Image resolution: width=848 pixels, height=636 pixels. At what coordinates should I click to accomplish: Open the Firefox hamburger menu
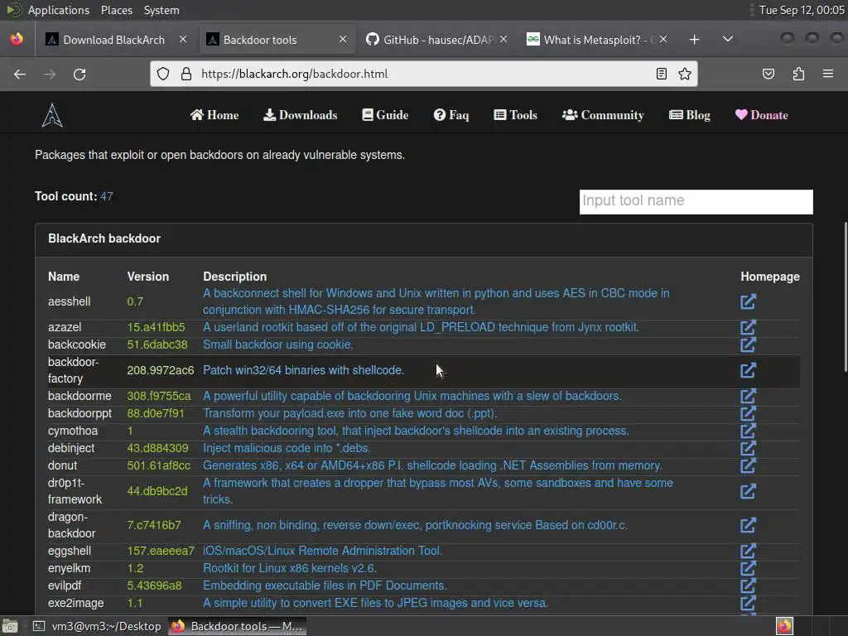pyautogui.click(x=828, y=74)
